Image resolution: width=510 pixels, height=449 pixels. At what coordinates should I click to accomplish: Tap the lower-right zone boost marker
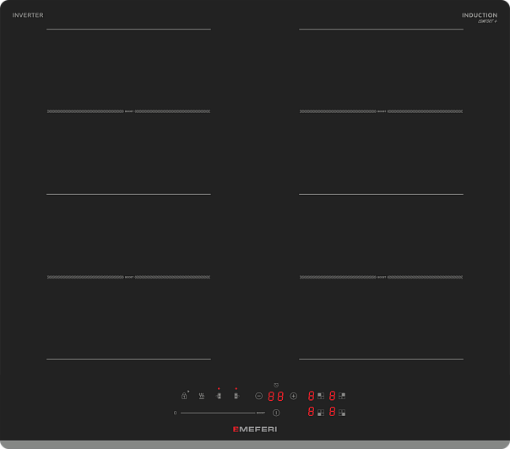[382, 277]
